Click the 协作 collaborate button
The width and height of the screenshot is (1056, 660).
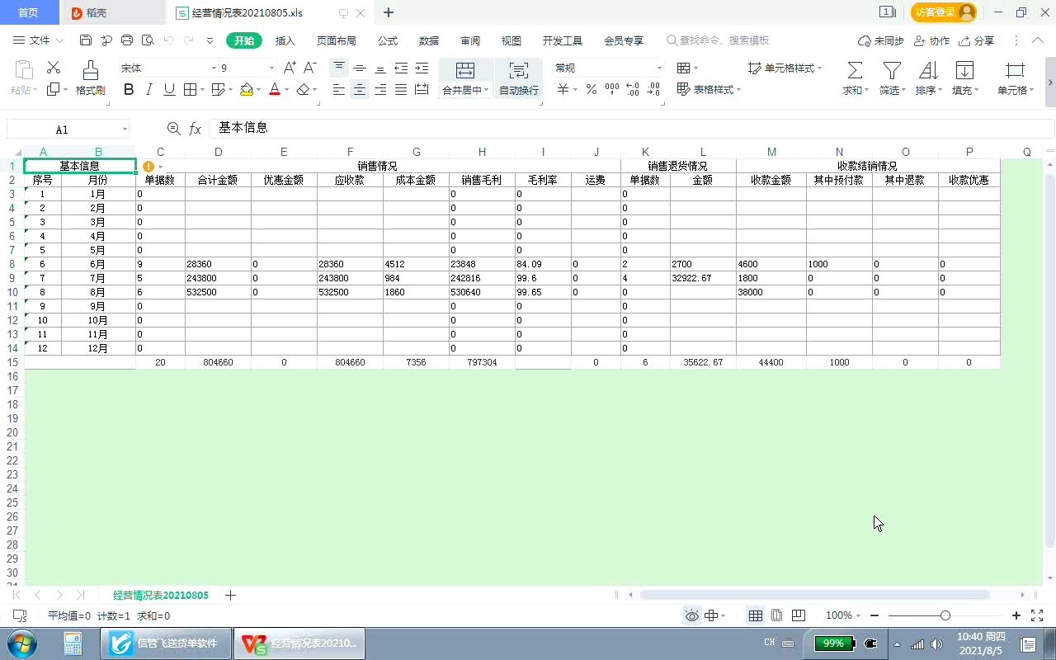(x=931, y=40)
